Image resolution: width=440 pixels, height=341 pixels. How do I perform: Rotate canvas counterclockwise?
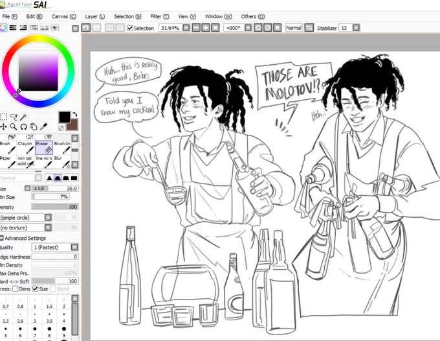click(258, 28)
